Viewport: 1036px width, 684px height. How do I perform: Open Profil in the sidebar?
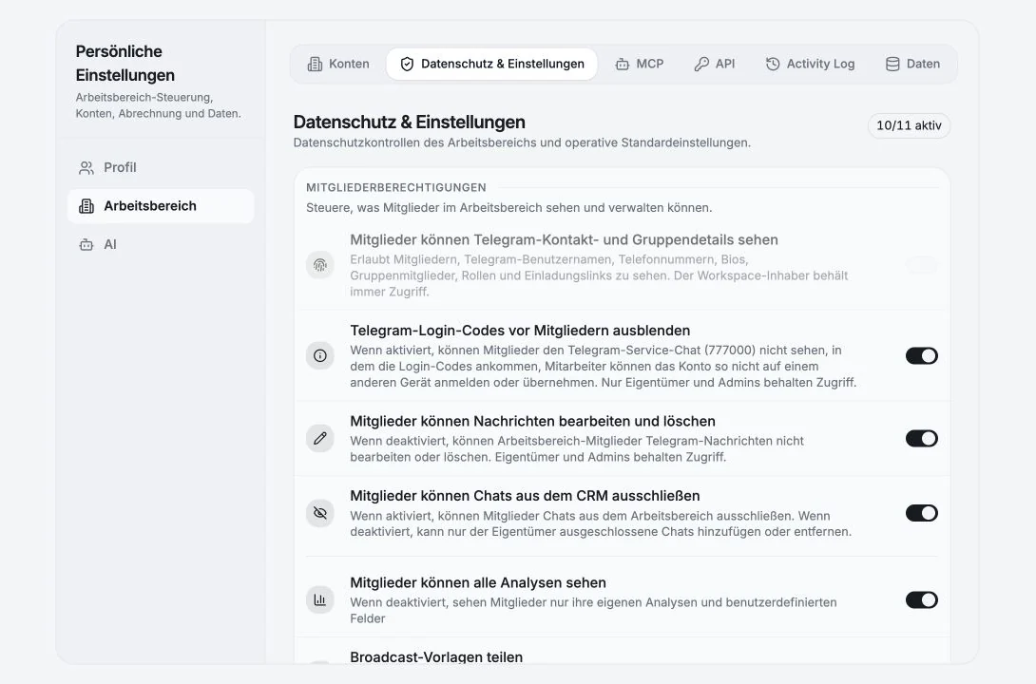coord(161,168)
